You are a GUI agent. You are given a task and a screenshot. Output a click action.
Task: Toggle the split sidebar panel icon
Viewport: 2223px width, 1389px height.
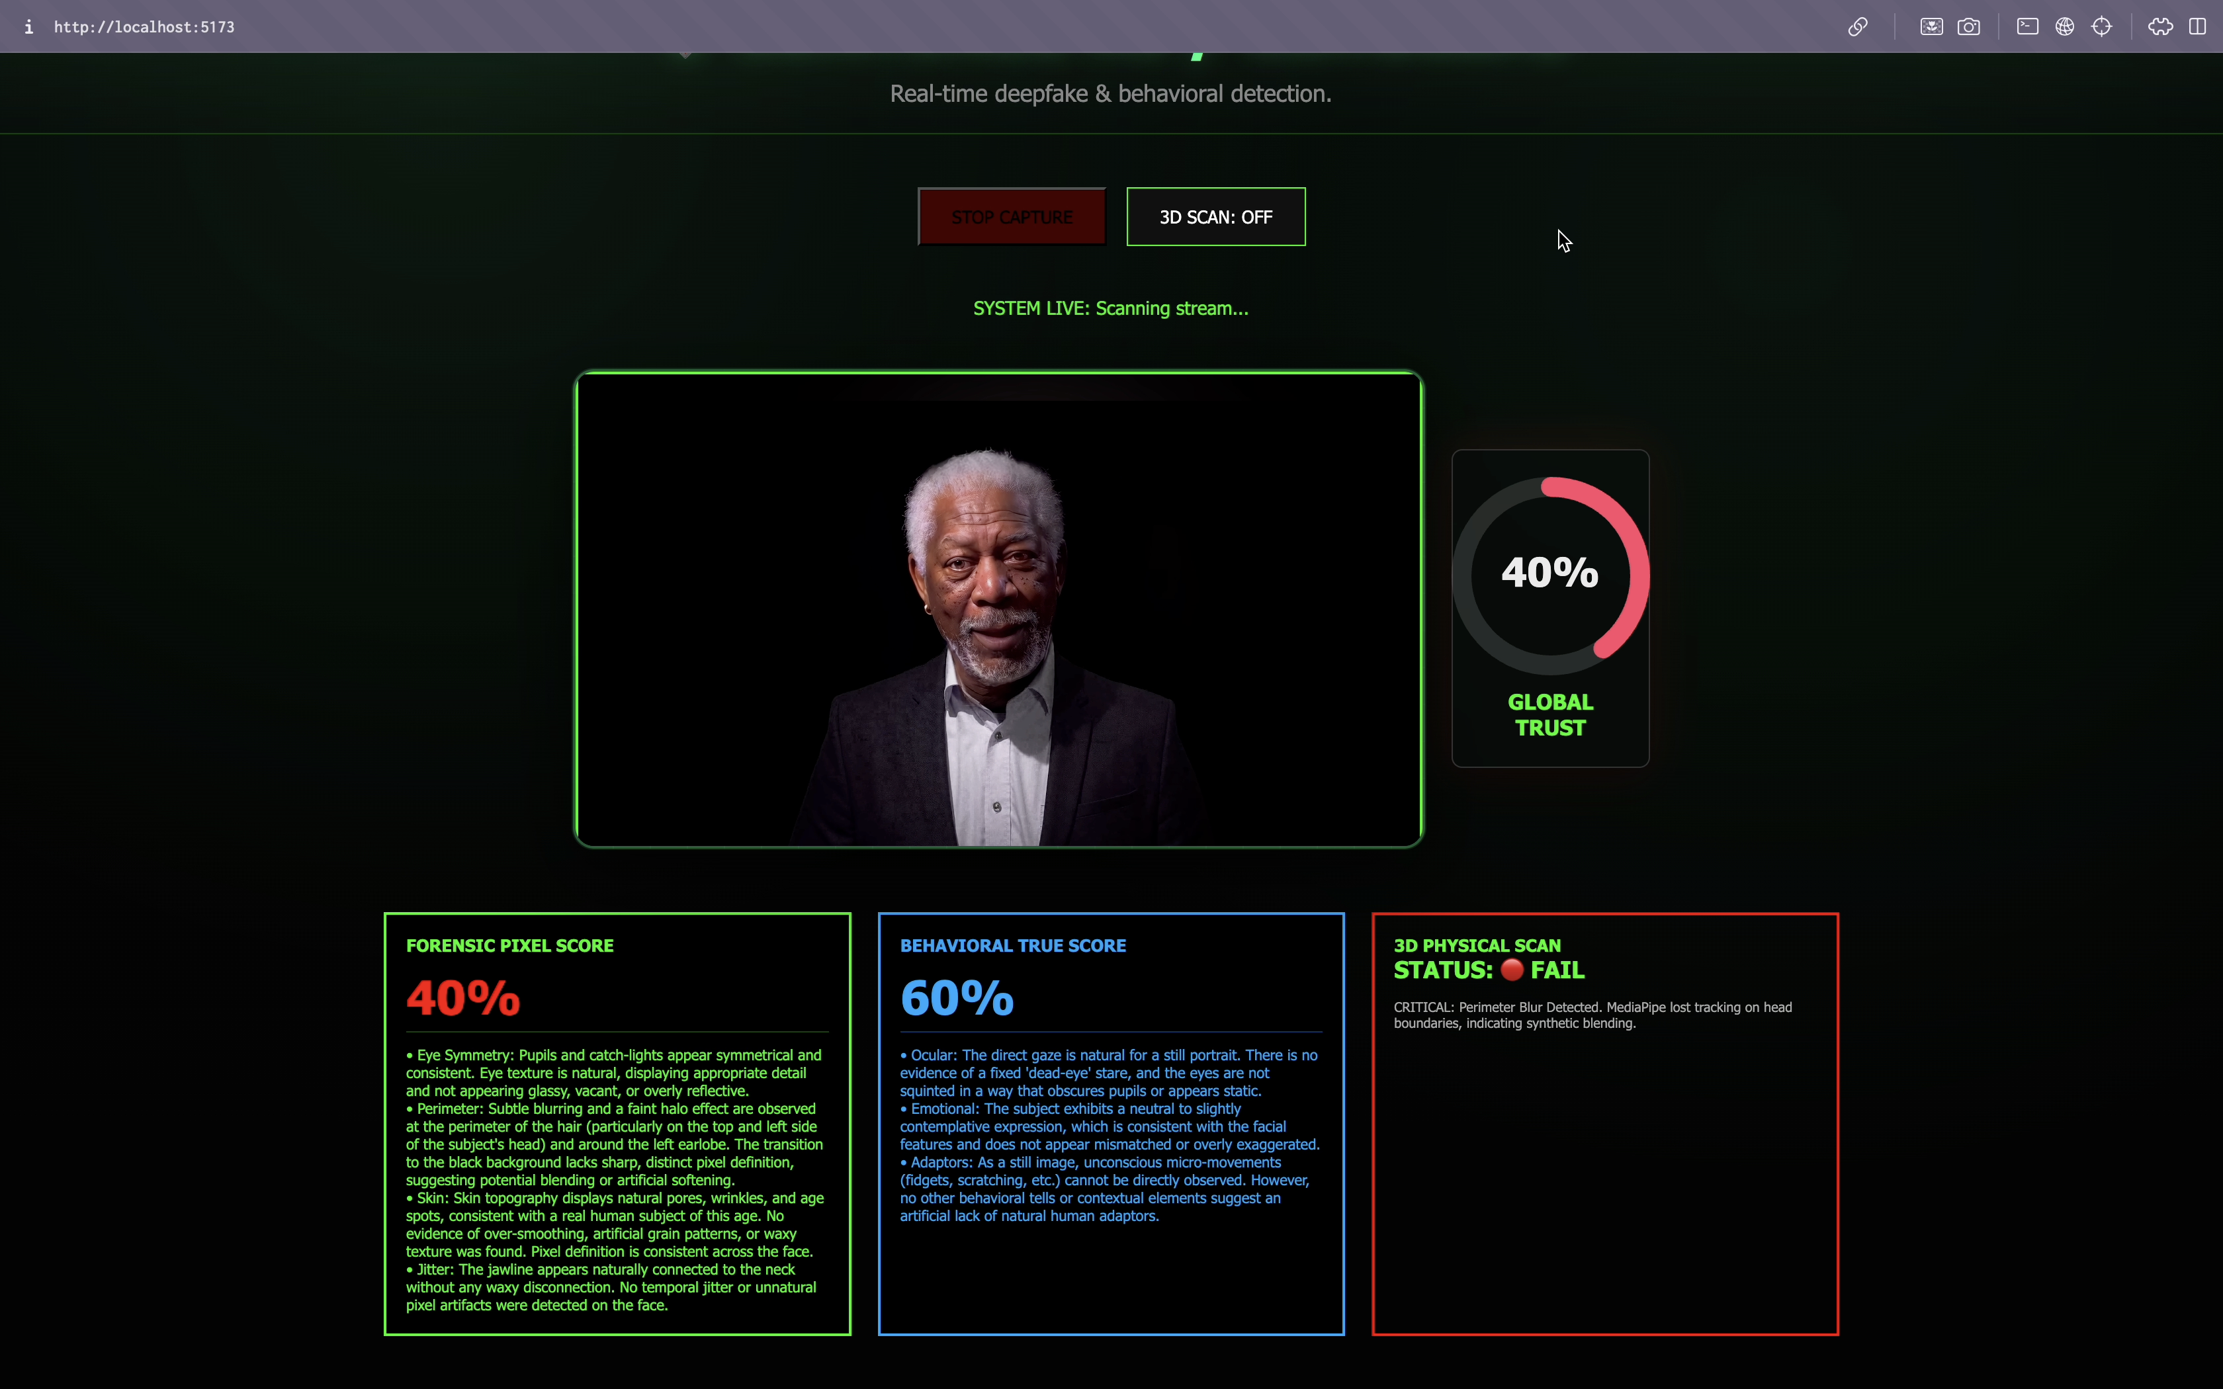pyautogui.click(x=2197, y=26)
